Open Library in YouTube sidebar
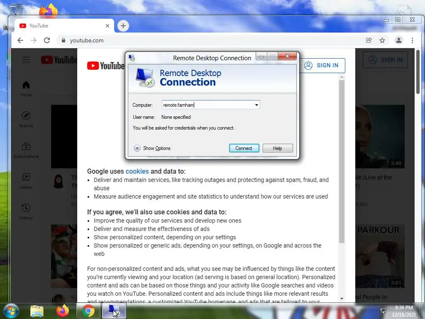This screenshot has height=319, width=425. click(x=26, y=181)
